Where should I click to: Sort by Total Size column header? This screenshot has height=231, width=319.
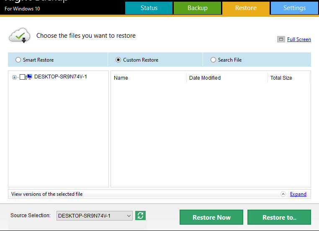[x=288, y=78]
